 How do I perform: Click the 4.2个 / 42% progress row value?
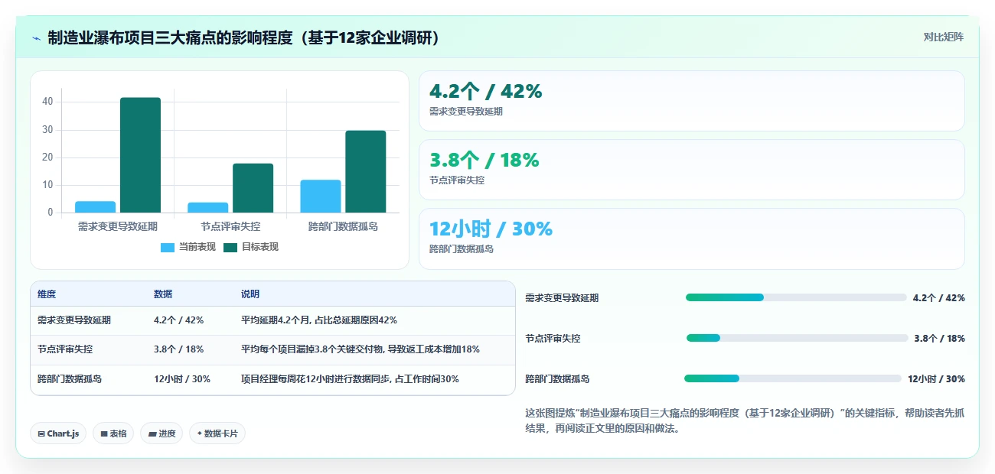[x=939, y=298]
